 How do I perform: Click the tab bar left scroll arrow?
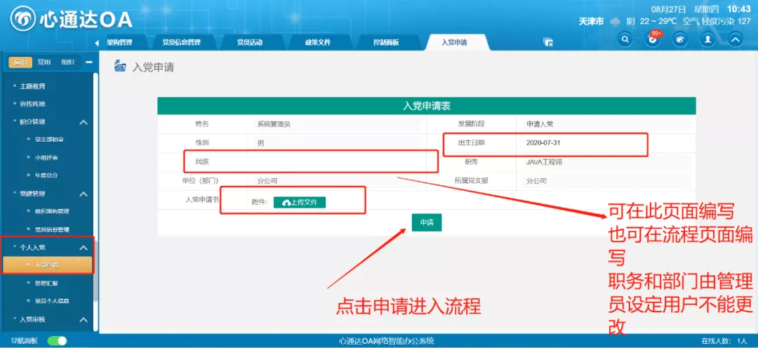coord(97,43)
